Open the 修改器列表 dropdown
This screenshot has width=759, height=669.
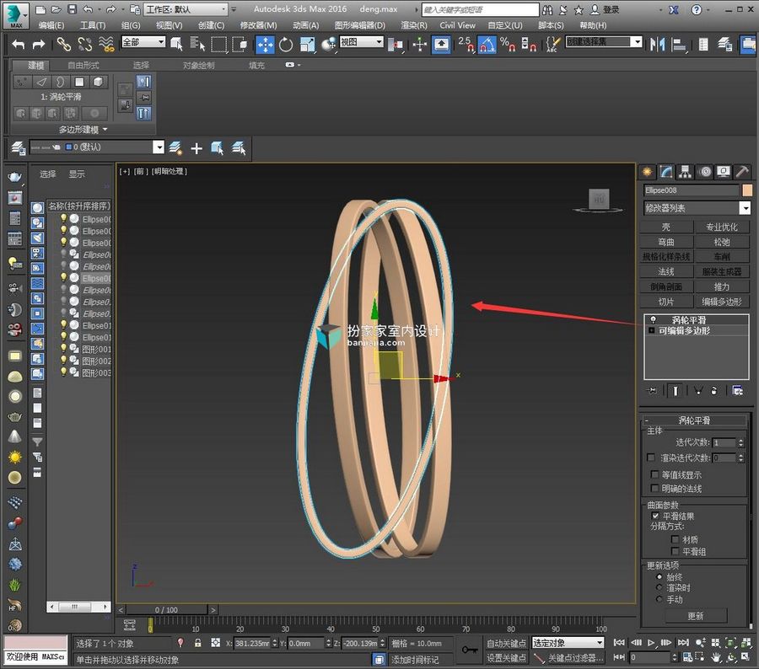click(745, 208)
